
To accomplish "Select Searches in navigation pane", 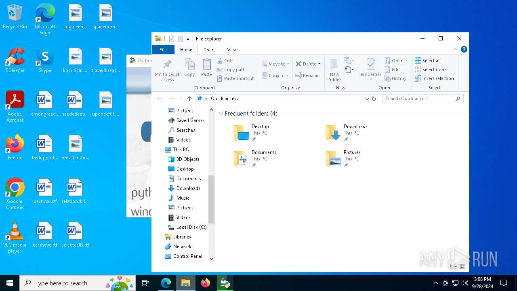I will pos(182,130).
